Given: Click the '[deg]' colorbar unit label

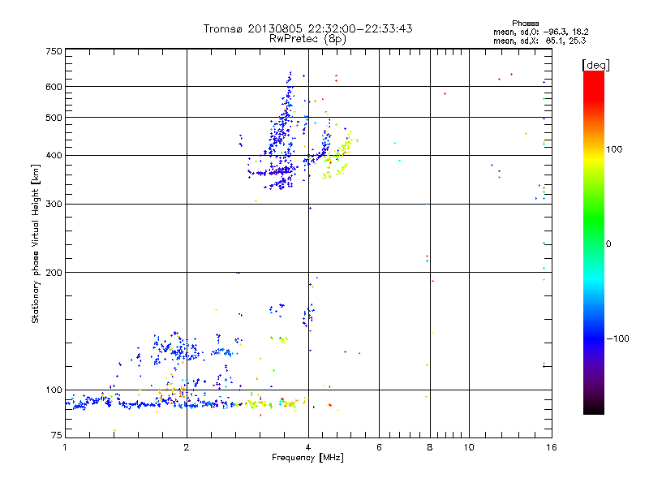Looking at the screenshot, I should (595, 66).
